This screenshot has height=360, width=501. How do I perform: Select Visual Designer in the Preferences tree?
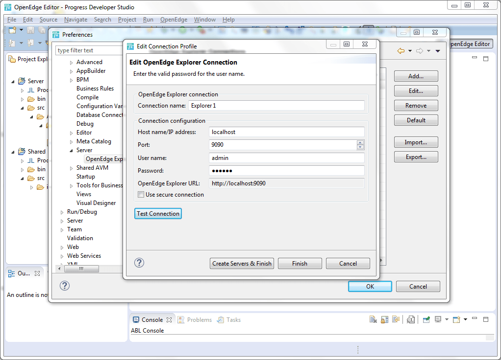[x=96, y=203]
